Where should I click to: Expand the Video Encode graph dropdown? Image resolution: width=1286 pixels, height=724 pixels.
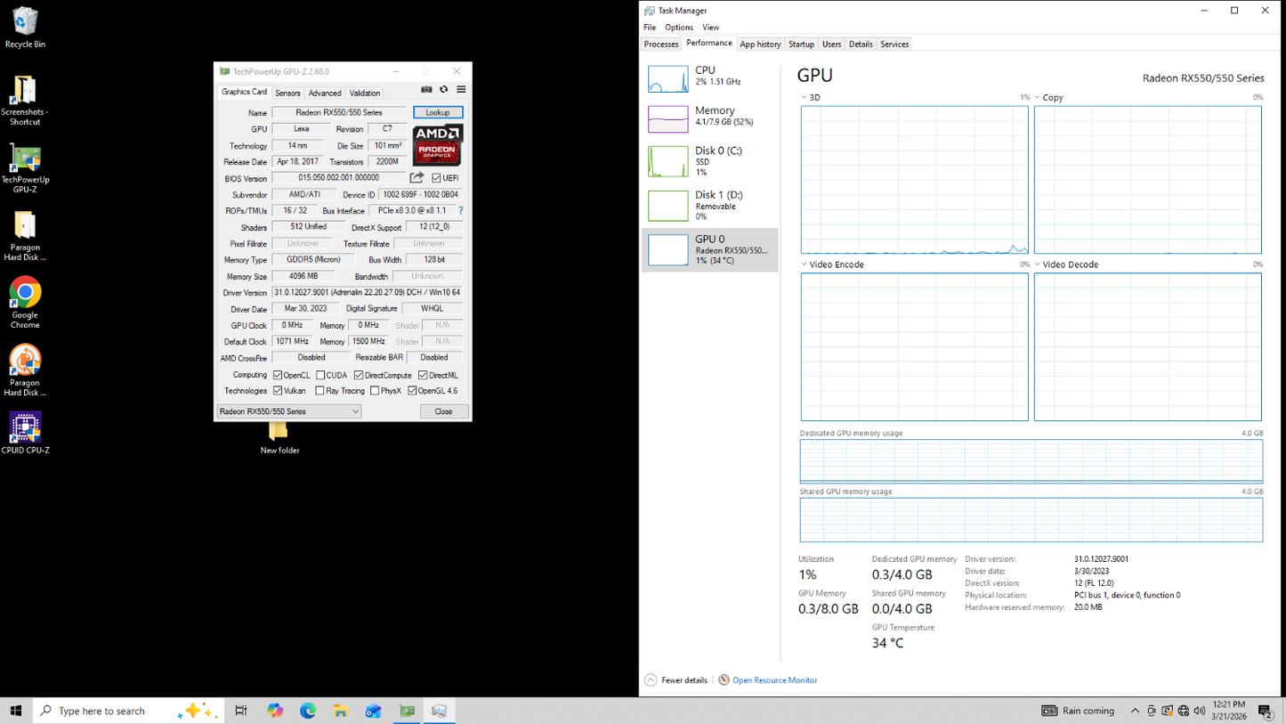coord(805,264)
